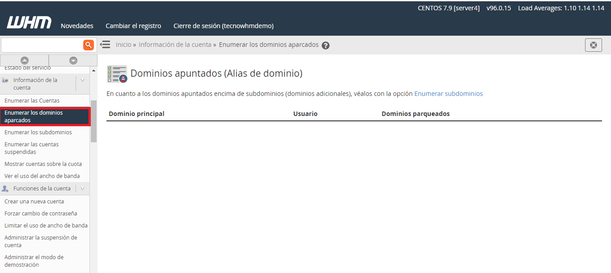The height and width of the screenshot is (273, 611).
Task: Click the WHM logo
Action: coord(29,23)
